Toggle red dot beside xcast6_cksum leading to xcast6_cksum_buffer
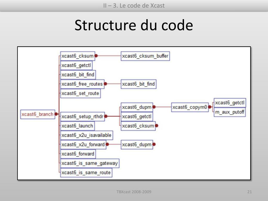 (96, 56)
